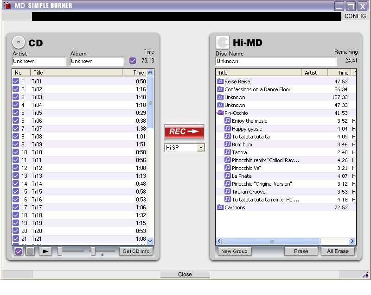Expand the first Unknown group, 187:33
Image resolution: width=371 pixels, height=295 pixels.
(x=220, y=97)
